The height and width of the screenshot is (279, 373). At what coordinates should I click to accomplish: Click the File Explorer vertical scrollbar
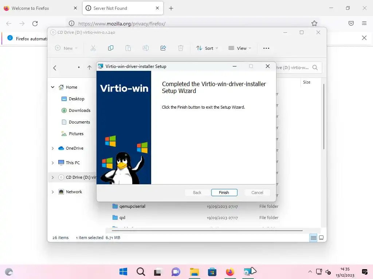(x=324, y=117)
